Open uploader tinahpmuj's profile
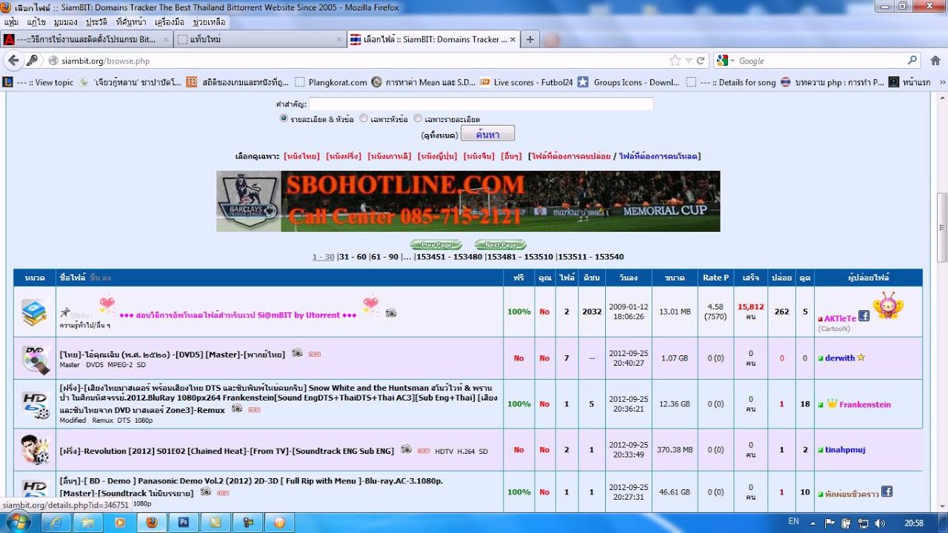The image size is (948, 533). [845, 449]
